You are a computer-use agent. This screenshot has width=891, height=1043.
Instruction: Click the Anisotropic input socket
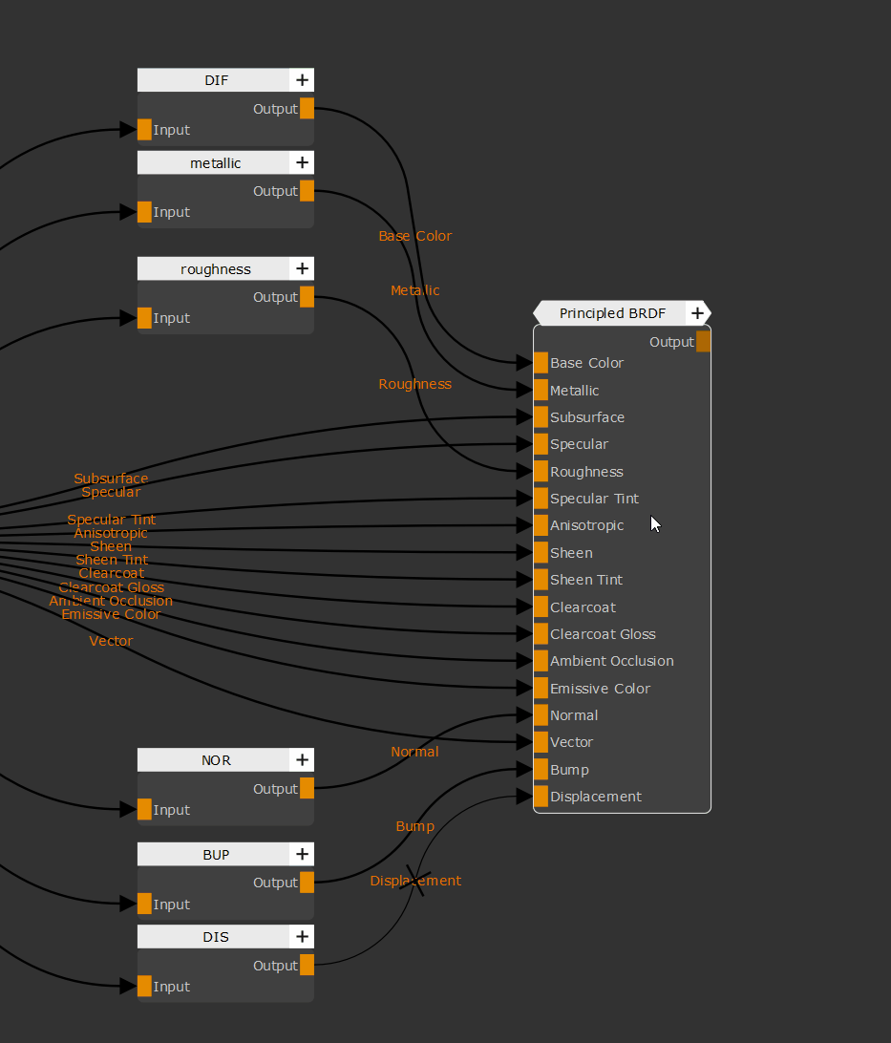541,525
